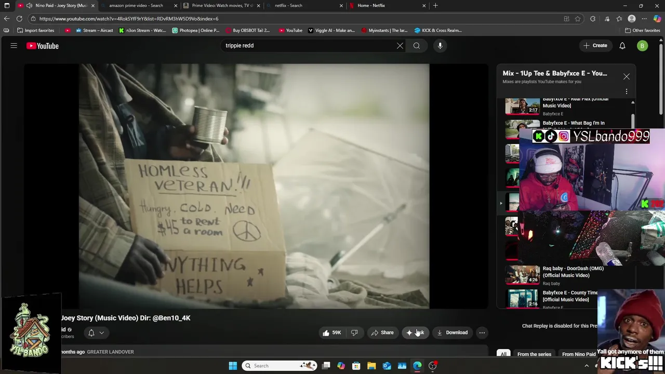The width and height of the screenshot is (665, 374).
Task: Select 'From the series' filter chip
Action: [x=534, y=354]
